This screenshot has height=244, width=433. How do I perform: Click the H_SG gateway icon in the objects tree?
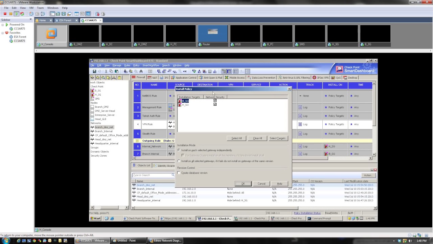click(x=92, y=95)
